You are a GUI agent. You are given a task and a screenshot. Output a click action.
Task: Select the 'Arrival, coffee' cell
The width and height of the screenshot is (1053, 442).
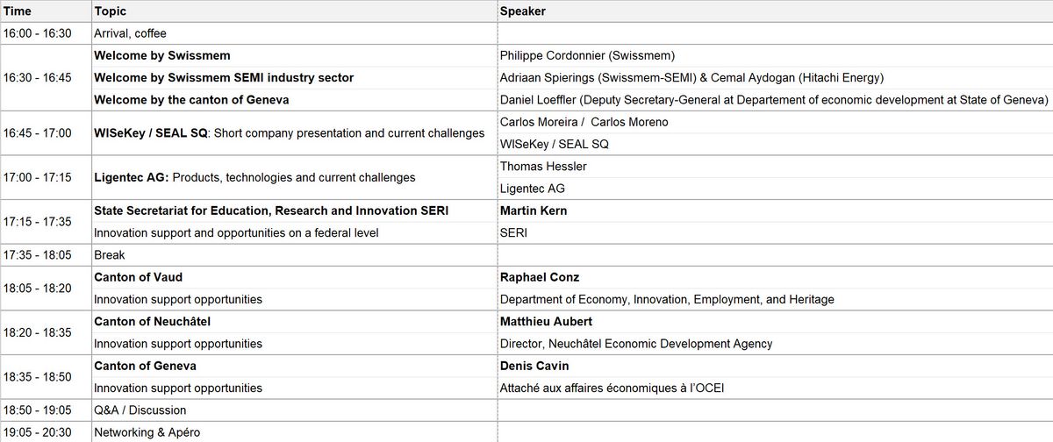pyautogui.click(x=129, y=33)
